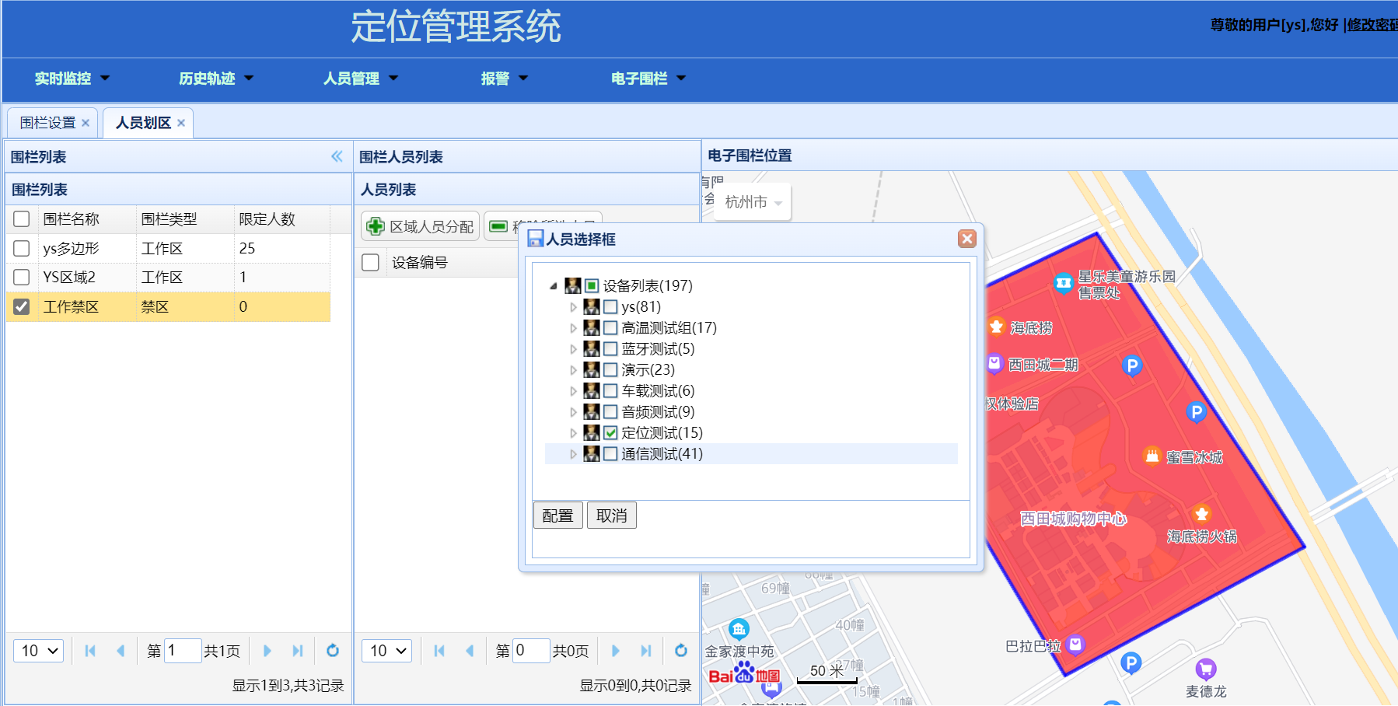Jump to last page in 人员列表 pager
The image size is (1398, 706).
click(x=646, y=651)
